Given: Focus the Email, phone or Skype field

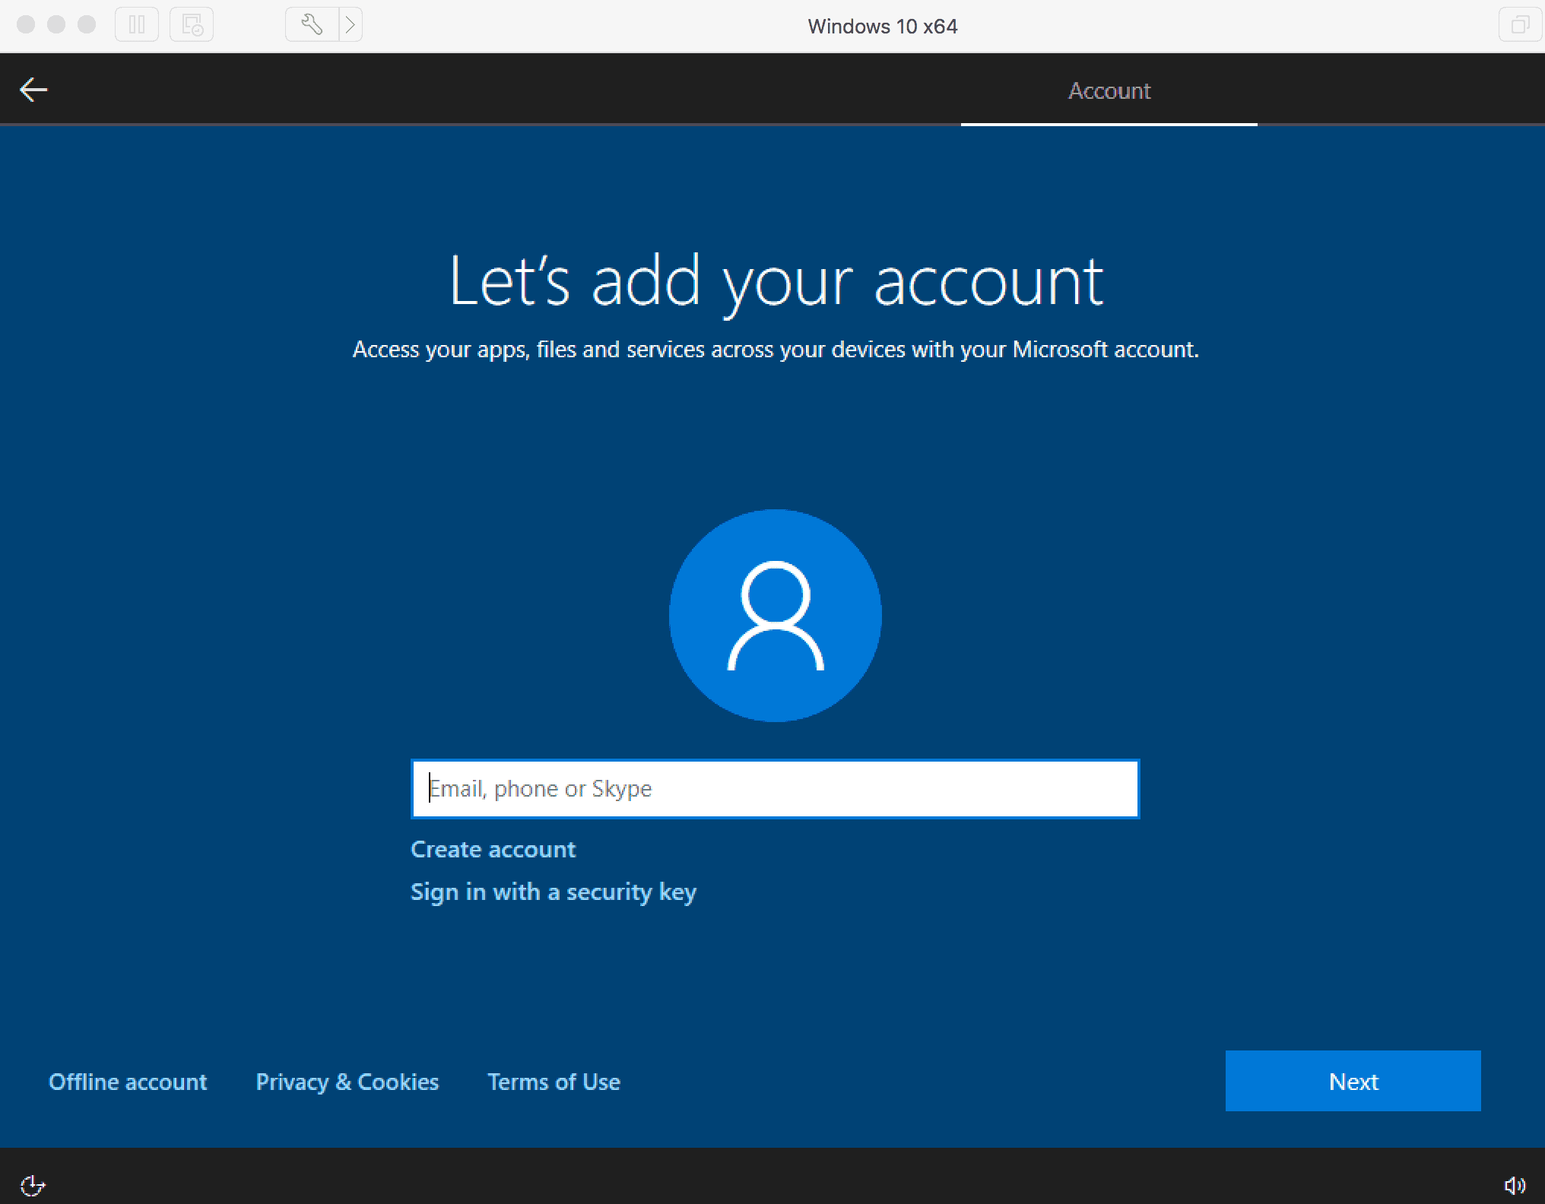Looking at the screenshot, I should [776, 789].
